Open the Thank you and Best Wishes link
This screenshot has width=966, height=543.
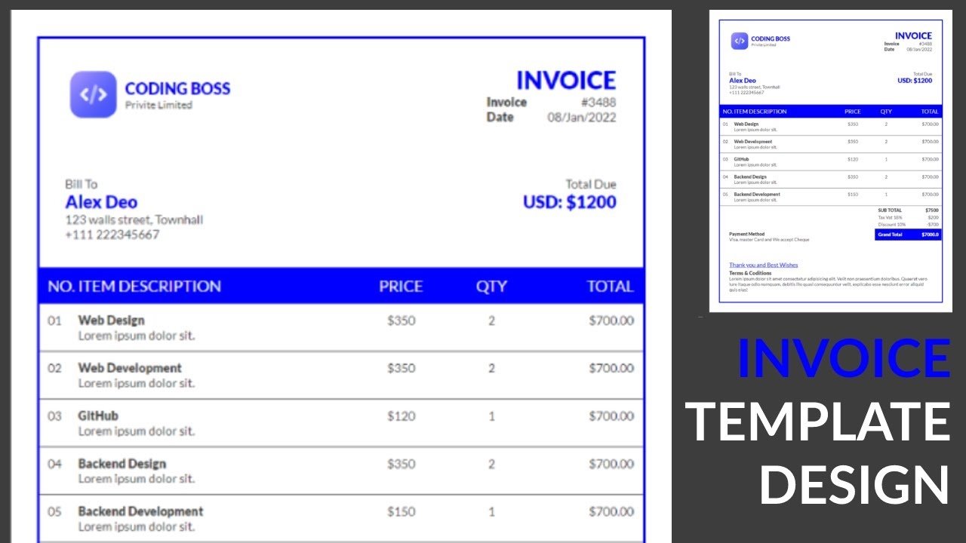763,265
